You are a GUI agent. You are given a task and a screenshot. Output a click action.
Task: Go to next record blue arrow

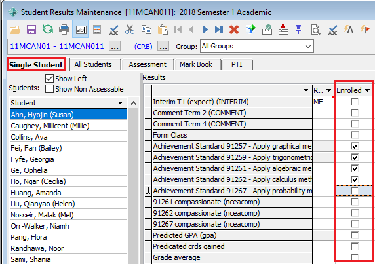click(205, 29)
